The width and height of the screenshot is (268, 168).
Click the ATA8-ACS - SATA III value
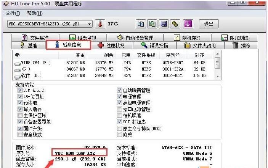point(187,148)
